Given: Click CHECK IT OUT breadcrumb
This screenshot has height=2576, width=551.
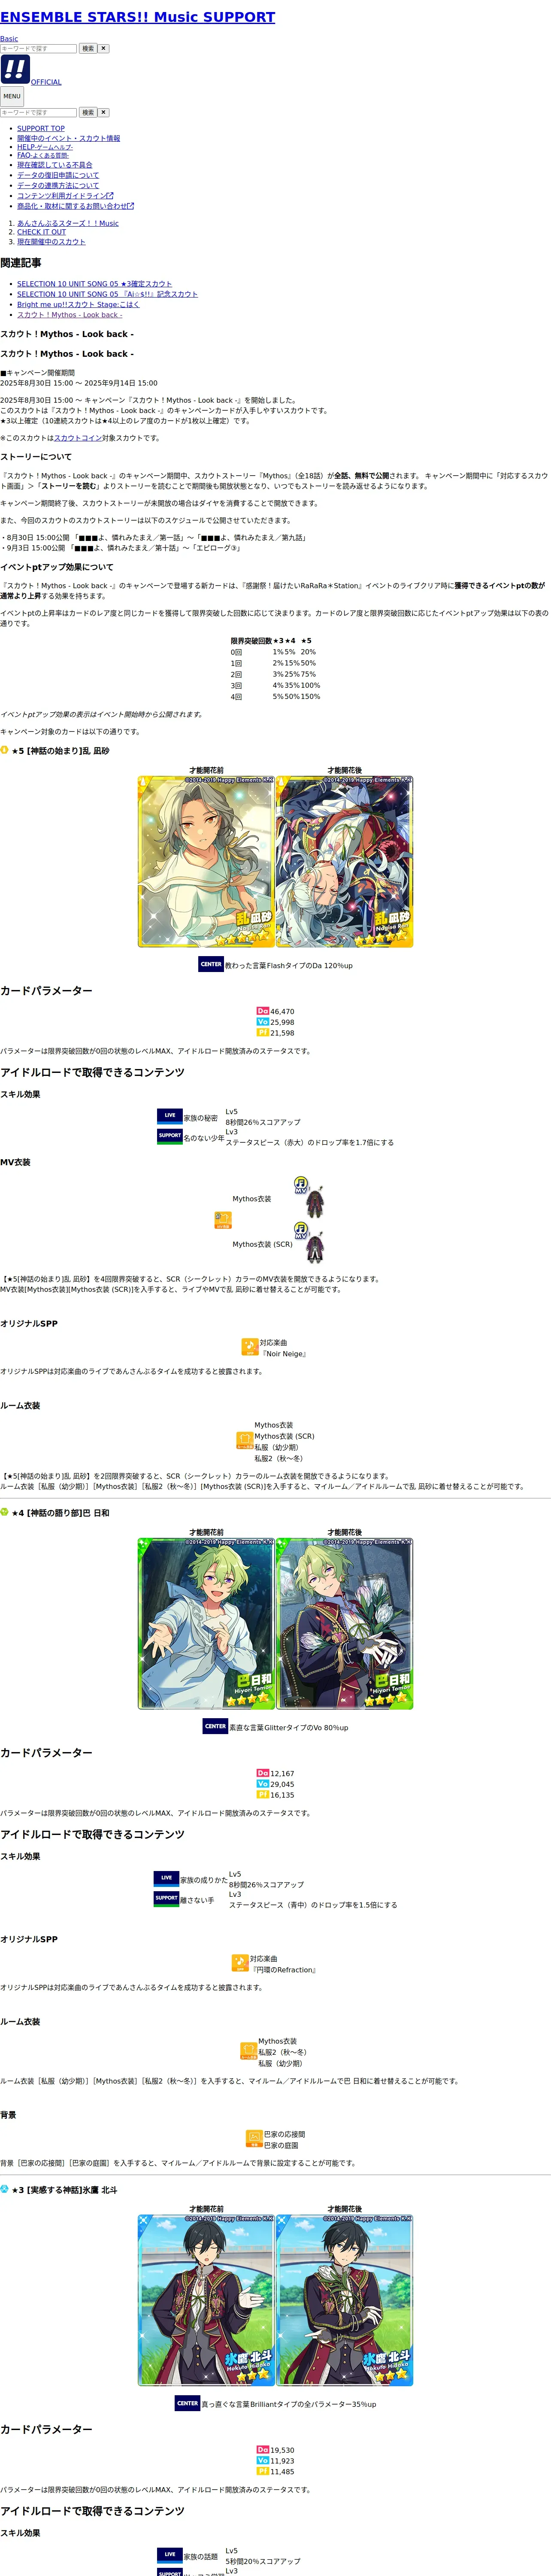Looking at the screenshot, I should point(41,232).
